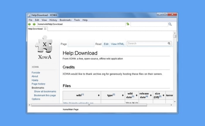The height and width of the screenshot is (126, 205).
Task: Open footnote [2] in the type header
Action: click(x=114, y=94)
